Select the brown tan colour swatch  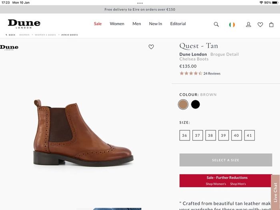click(183, 104)
